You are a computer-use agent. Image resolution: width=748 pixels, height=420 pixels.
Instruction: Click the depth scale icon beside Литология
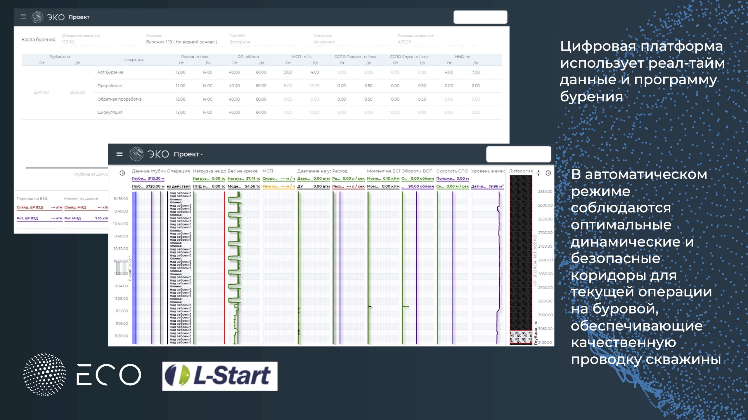click(539, 173)
